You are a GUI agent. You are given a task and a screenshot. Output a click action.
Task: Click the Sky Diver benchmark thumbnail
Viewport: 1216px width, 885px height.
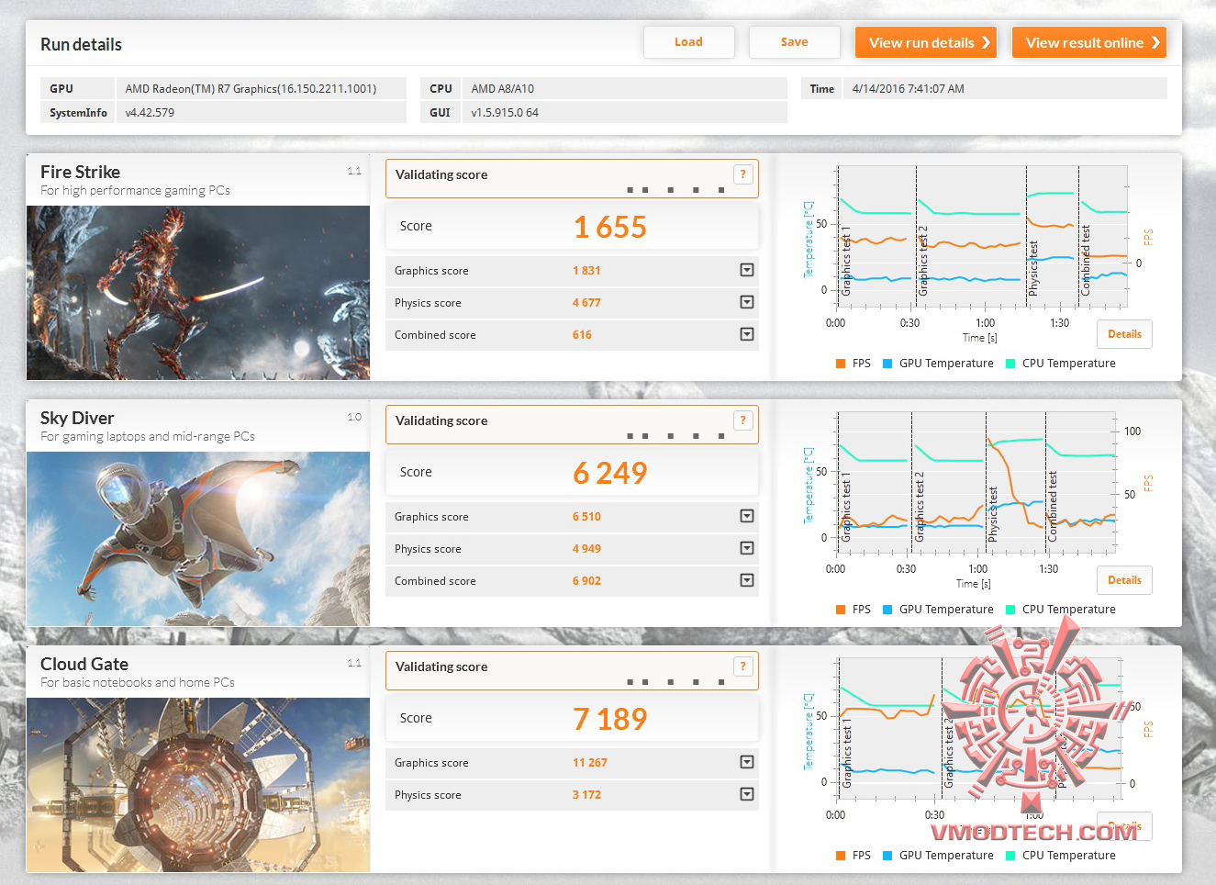(x=198, y=539)
